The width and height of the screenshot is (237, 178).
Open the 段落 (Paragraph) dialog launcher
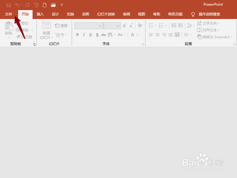[234, 44]
